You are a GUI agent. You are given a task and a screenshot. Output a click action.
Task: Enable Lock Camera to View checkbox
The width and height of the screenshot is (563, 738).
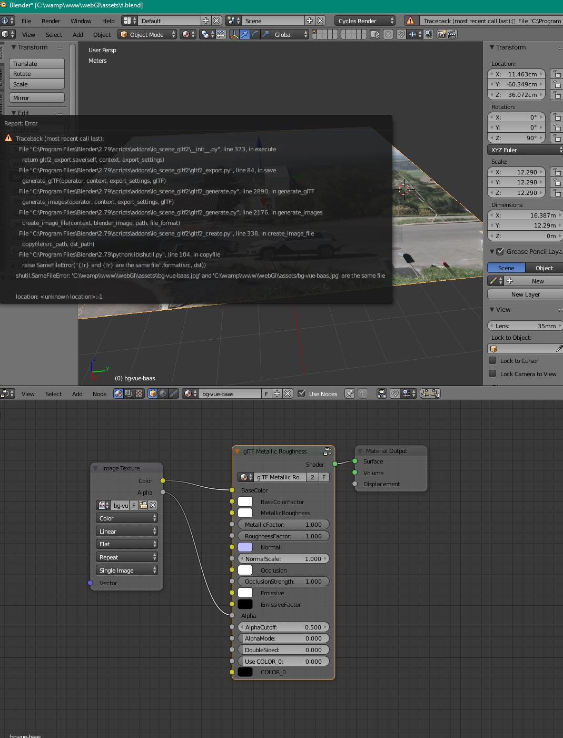(492, 373)
